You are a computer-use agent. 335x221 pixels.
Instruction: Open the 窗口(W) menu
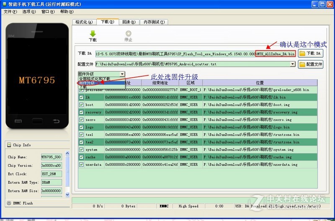point(48,12)
